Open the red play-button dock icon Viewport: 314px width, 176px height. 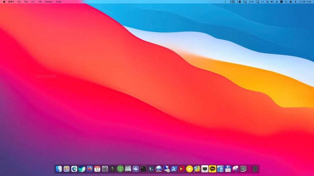pyautogui.click(x=182, y=169)
